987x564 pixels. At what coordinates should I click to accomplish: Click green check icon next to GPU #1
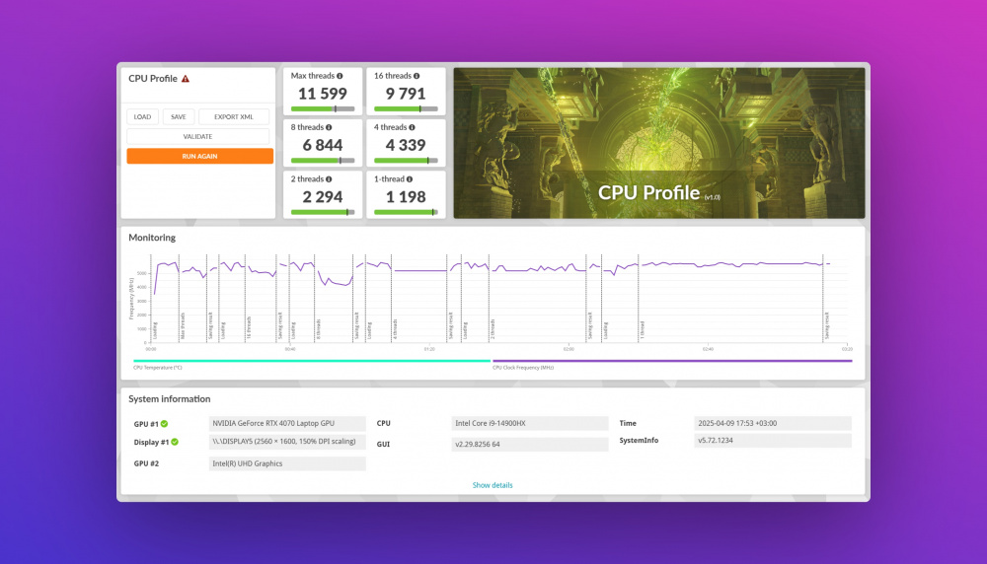164,424
